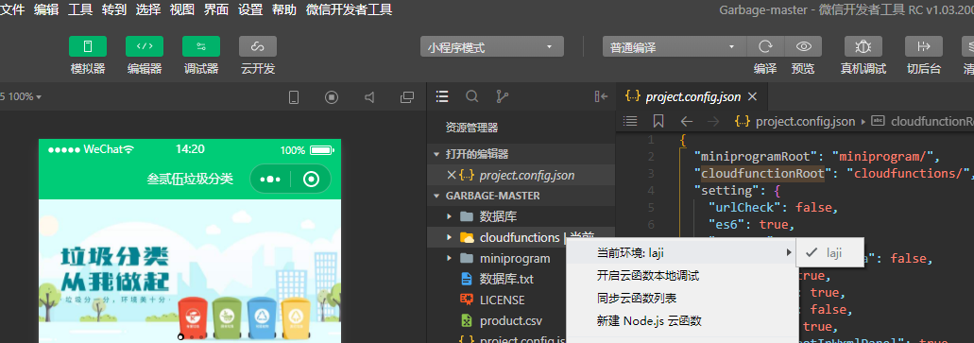Click the 垃圾分类 banner image
Image resolution: width=974 pixels, height=343 pixels.
coord(190,271)
